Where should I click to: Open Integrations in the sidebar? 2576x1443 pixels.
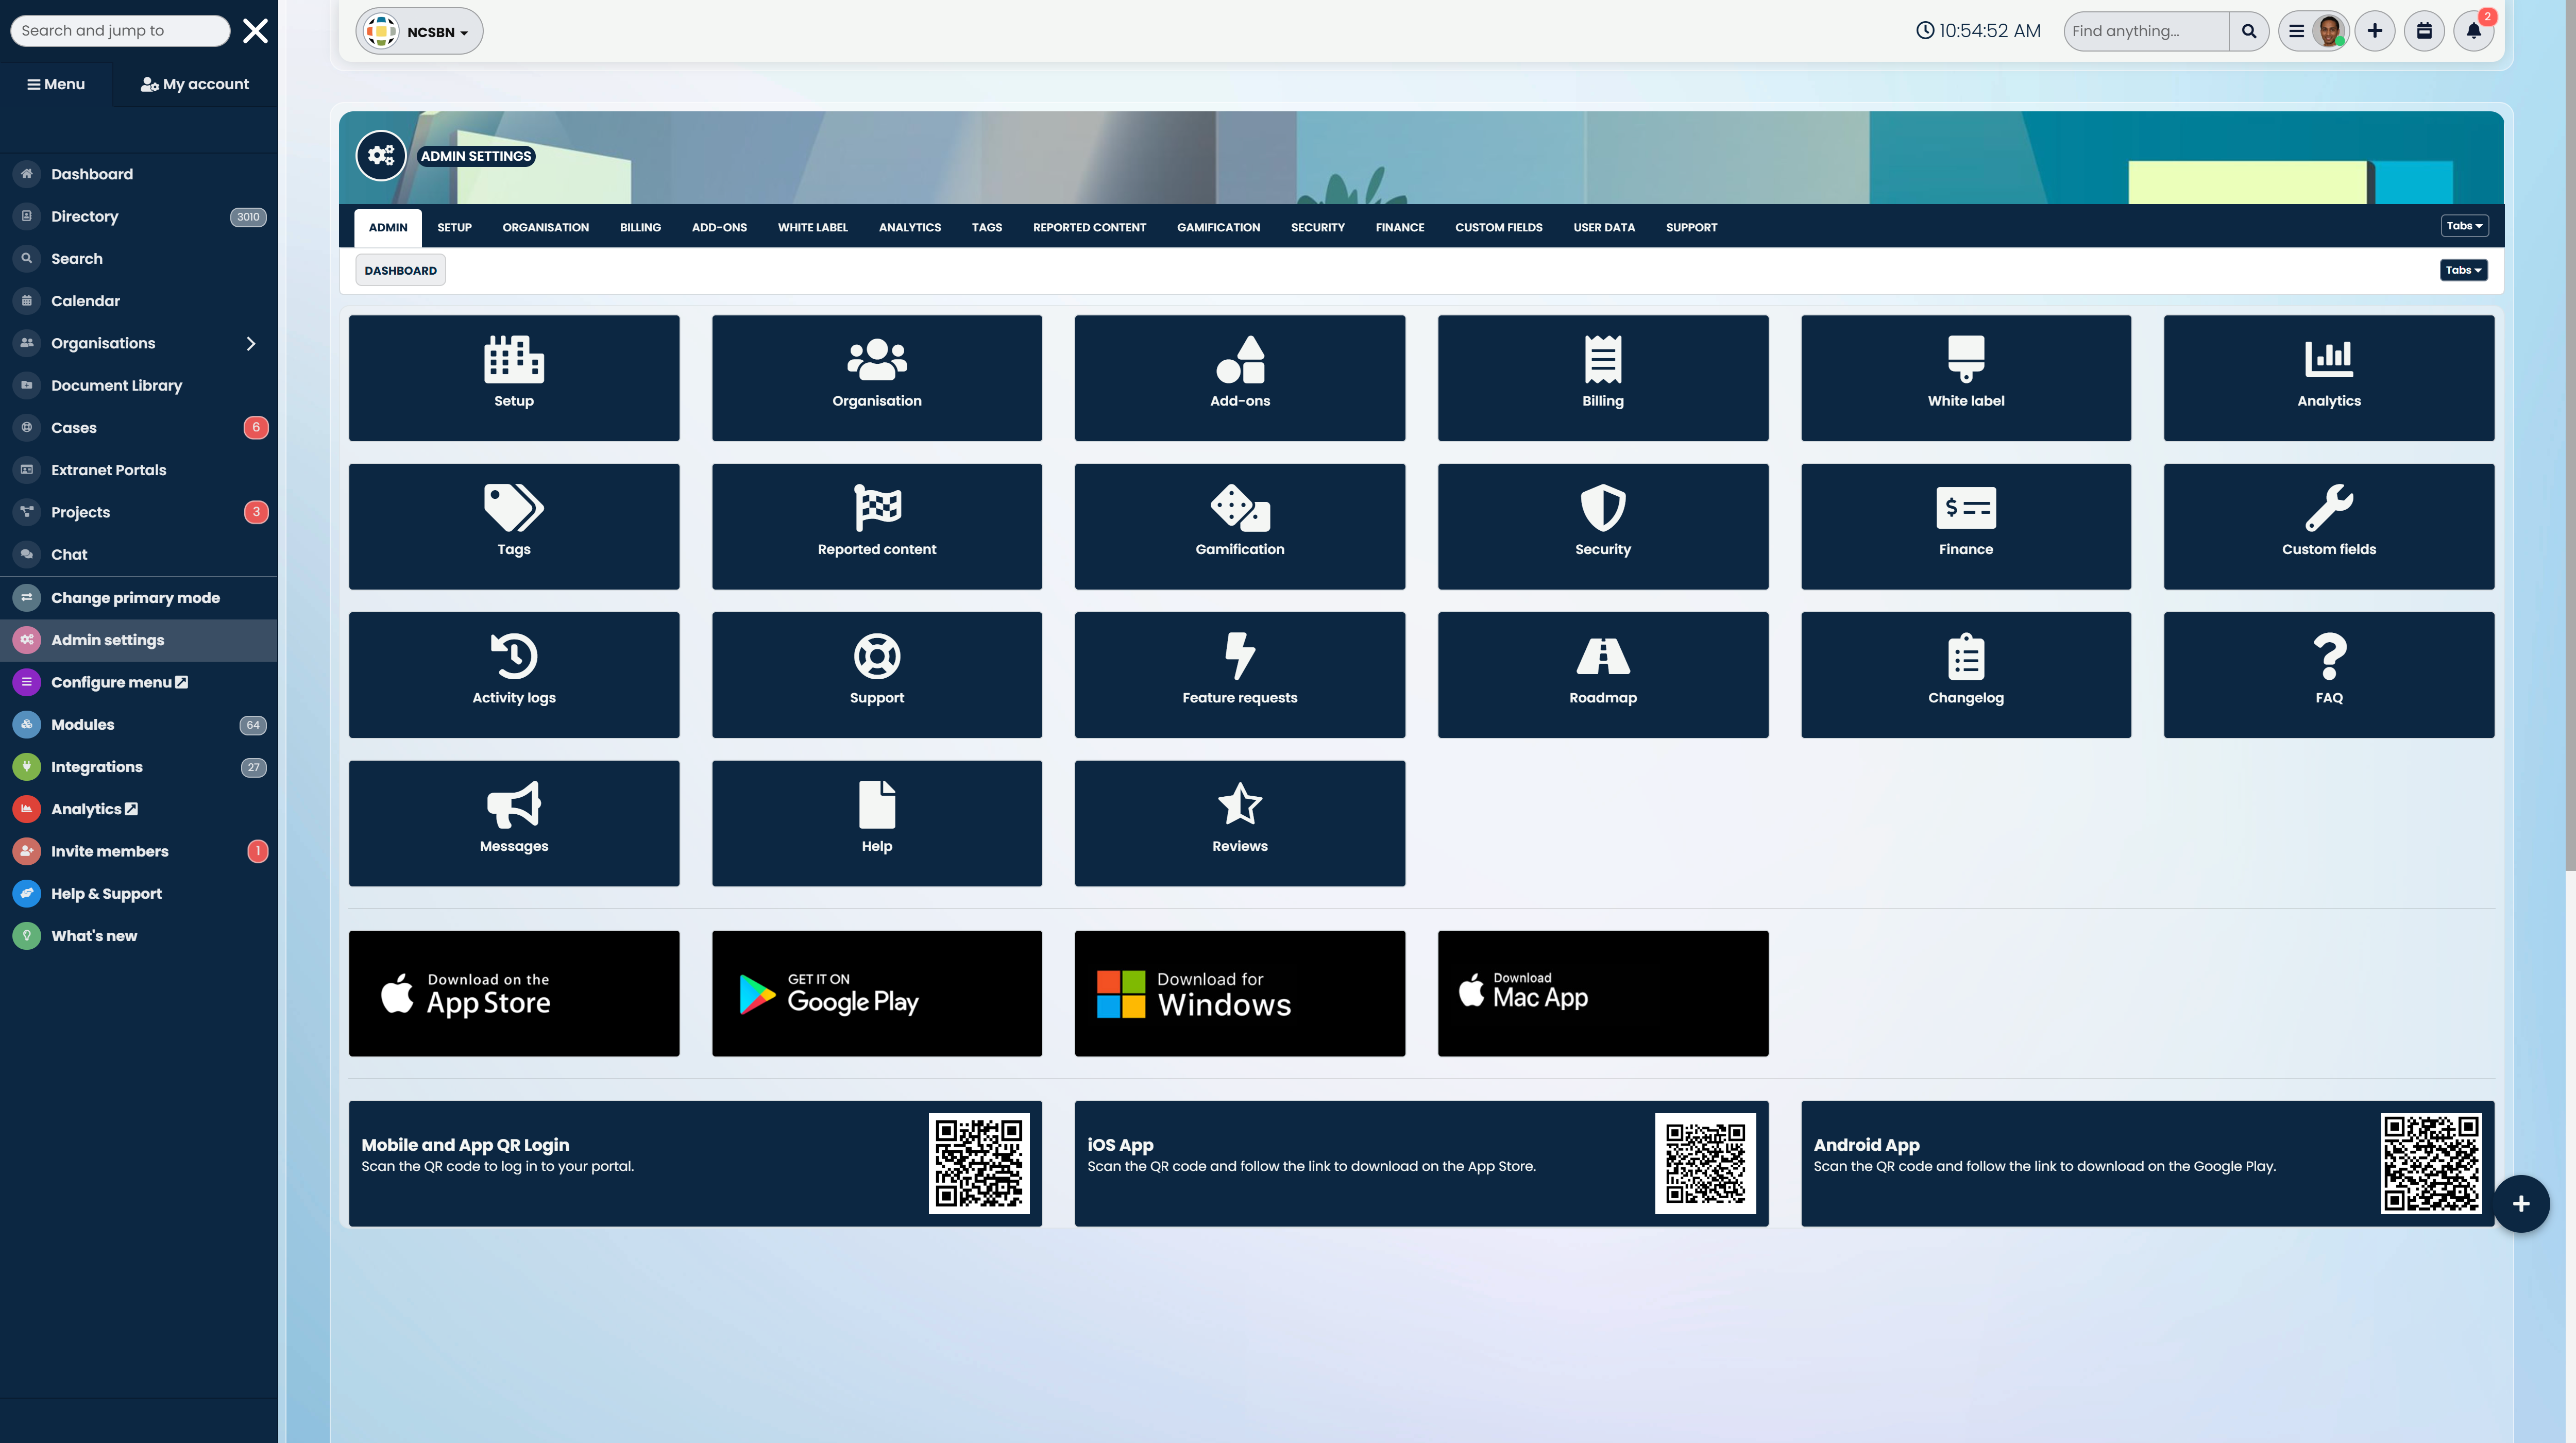point(139,766)
